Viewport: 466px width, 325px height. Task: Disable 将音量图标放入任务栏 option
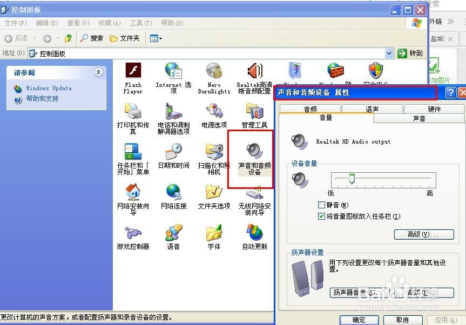click(321, 216)
